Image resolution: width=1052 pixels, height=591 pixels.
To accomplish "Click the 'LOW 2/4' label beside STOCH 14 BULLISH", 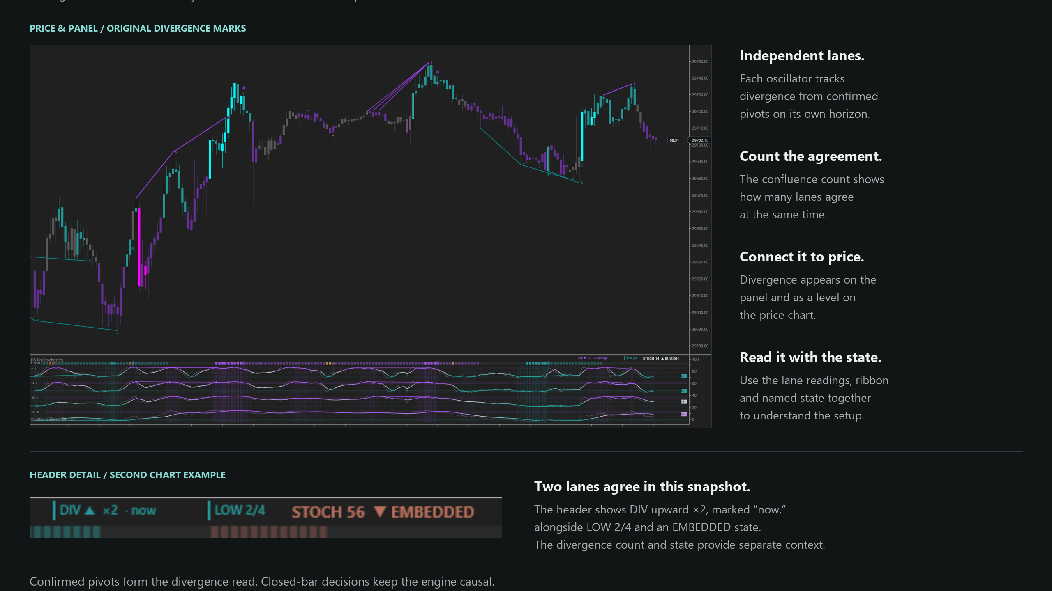I will (631, 358).
